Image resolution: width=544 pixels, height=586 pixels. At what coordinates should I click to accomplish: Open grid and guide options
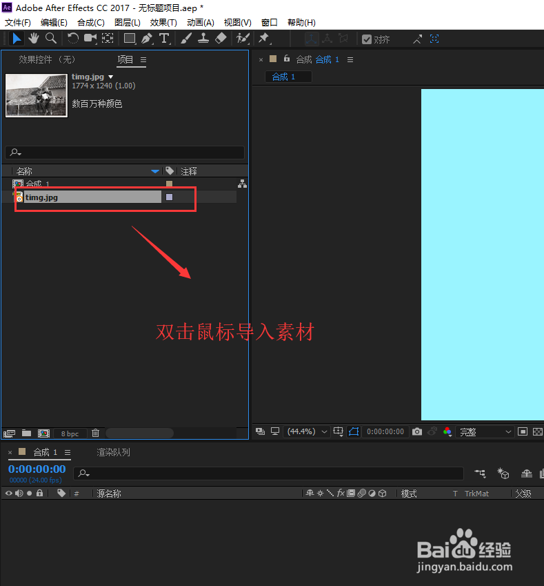[x=339, y=431]
